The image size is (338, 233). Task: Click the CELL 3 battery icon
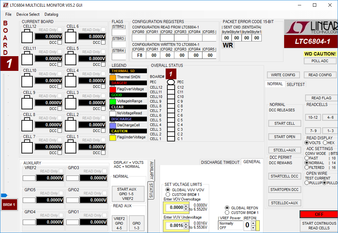[x=71, y=103]
